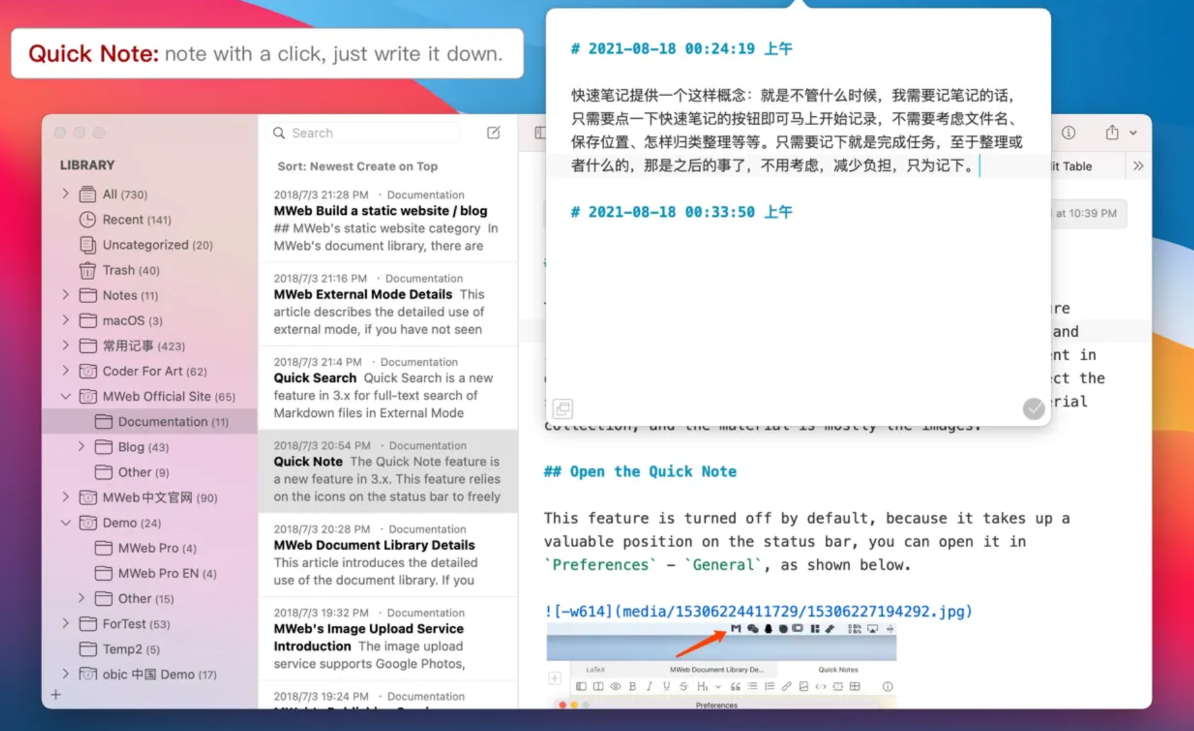Open the share icon in the toolbar
Screen dimensions: 1194x731
point(1112,132)
